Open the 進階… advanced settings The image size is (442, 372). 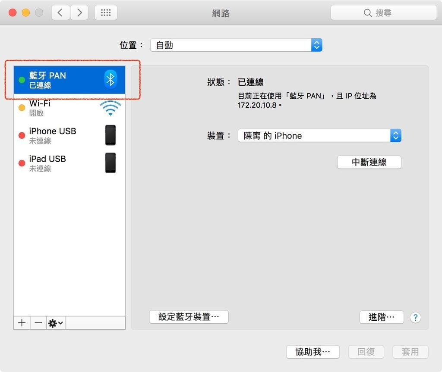[382, 317]
